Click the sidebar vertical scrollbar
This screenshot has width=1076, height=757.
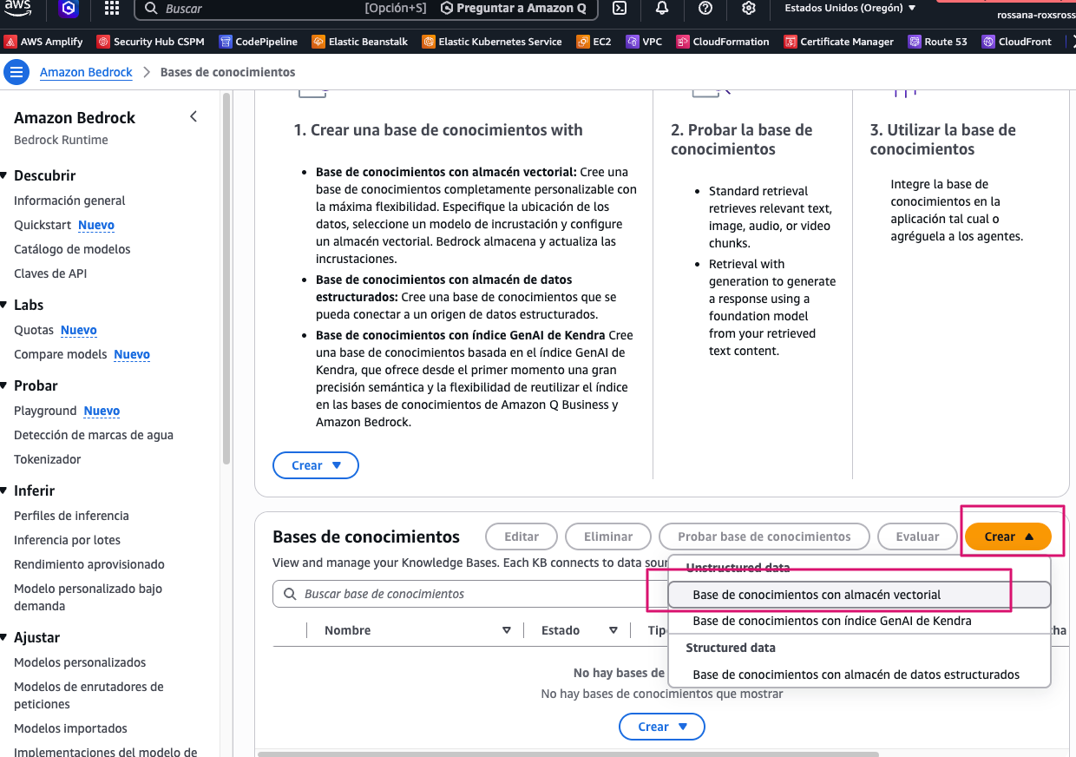[226, 278]
